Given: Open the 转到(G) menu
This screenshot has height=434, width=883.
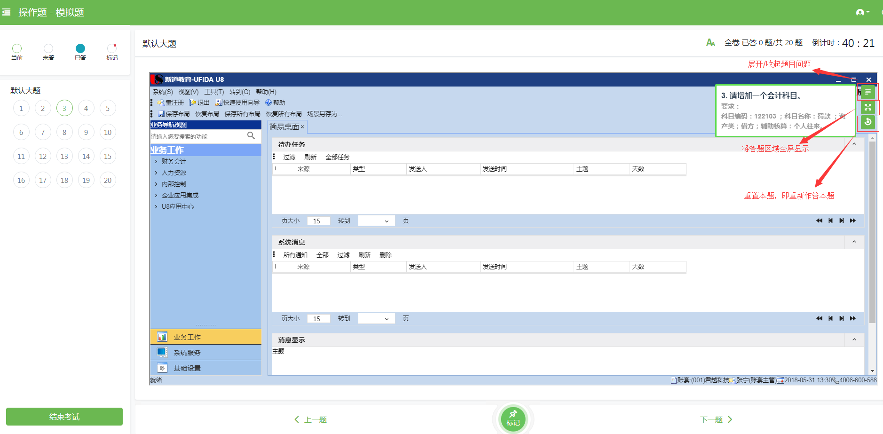Looking at the screenshot, I should click(240, 92).
